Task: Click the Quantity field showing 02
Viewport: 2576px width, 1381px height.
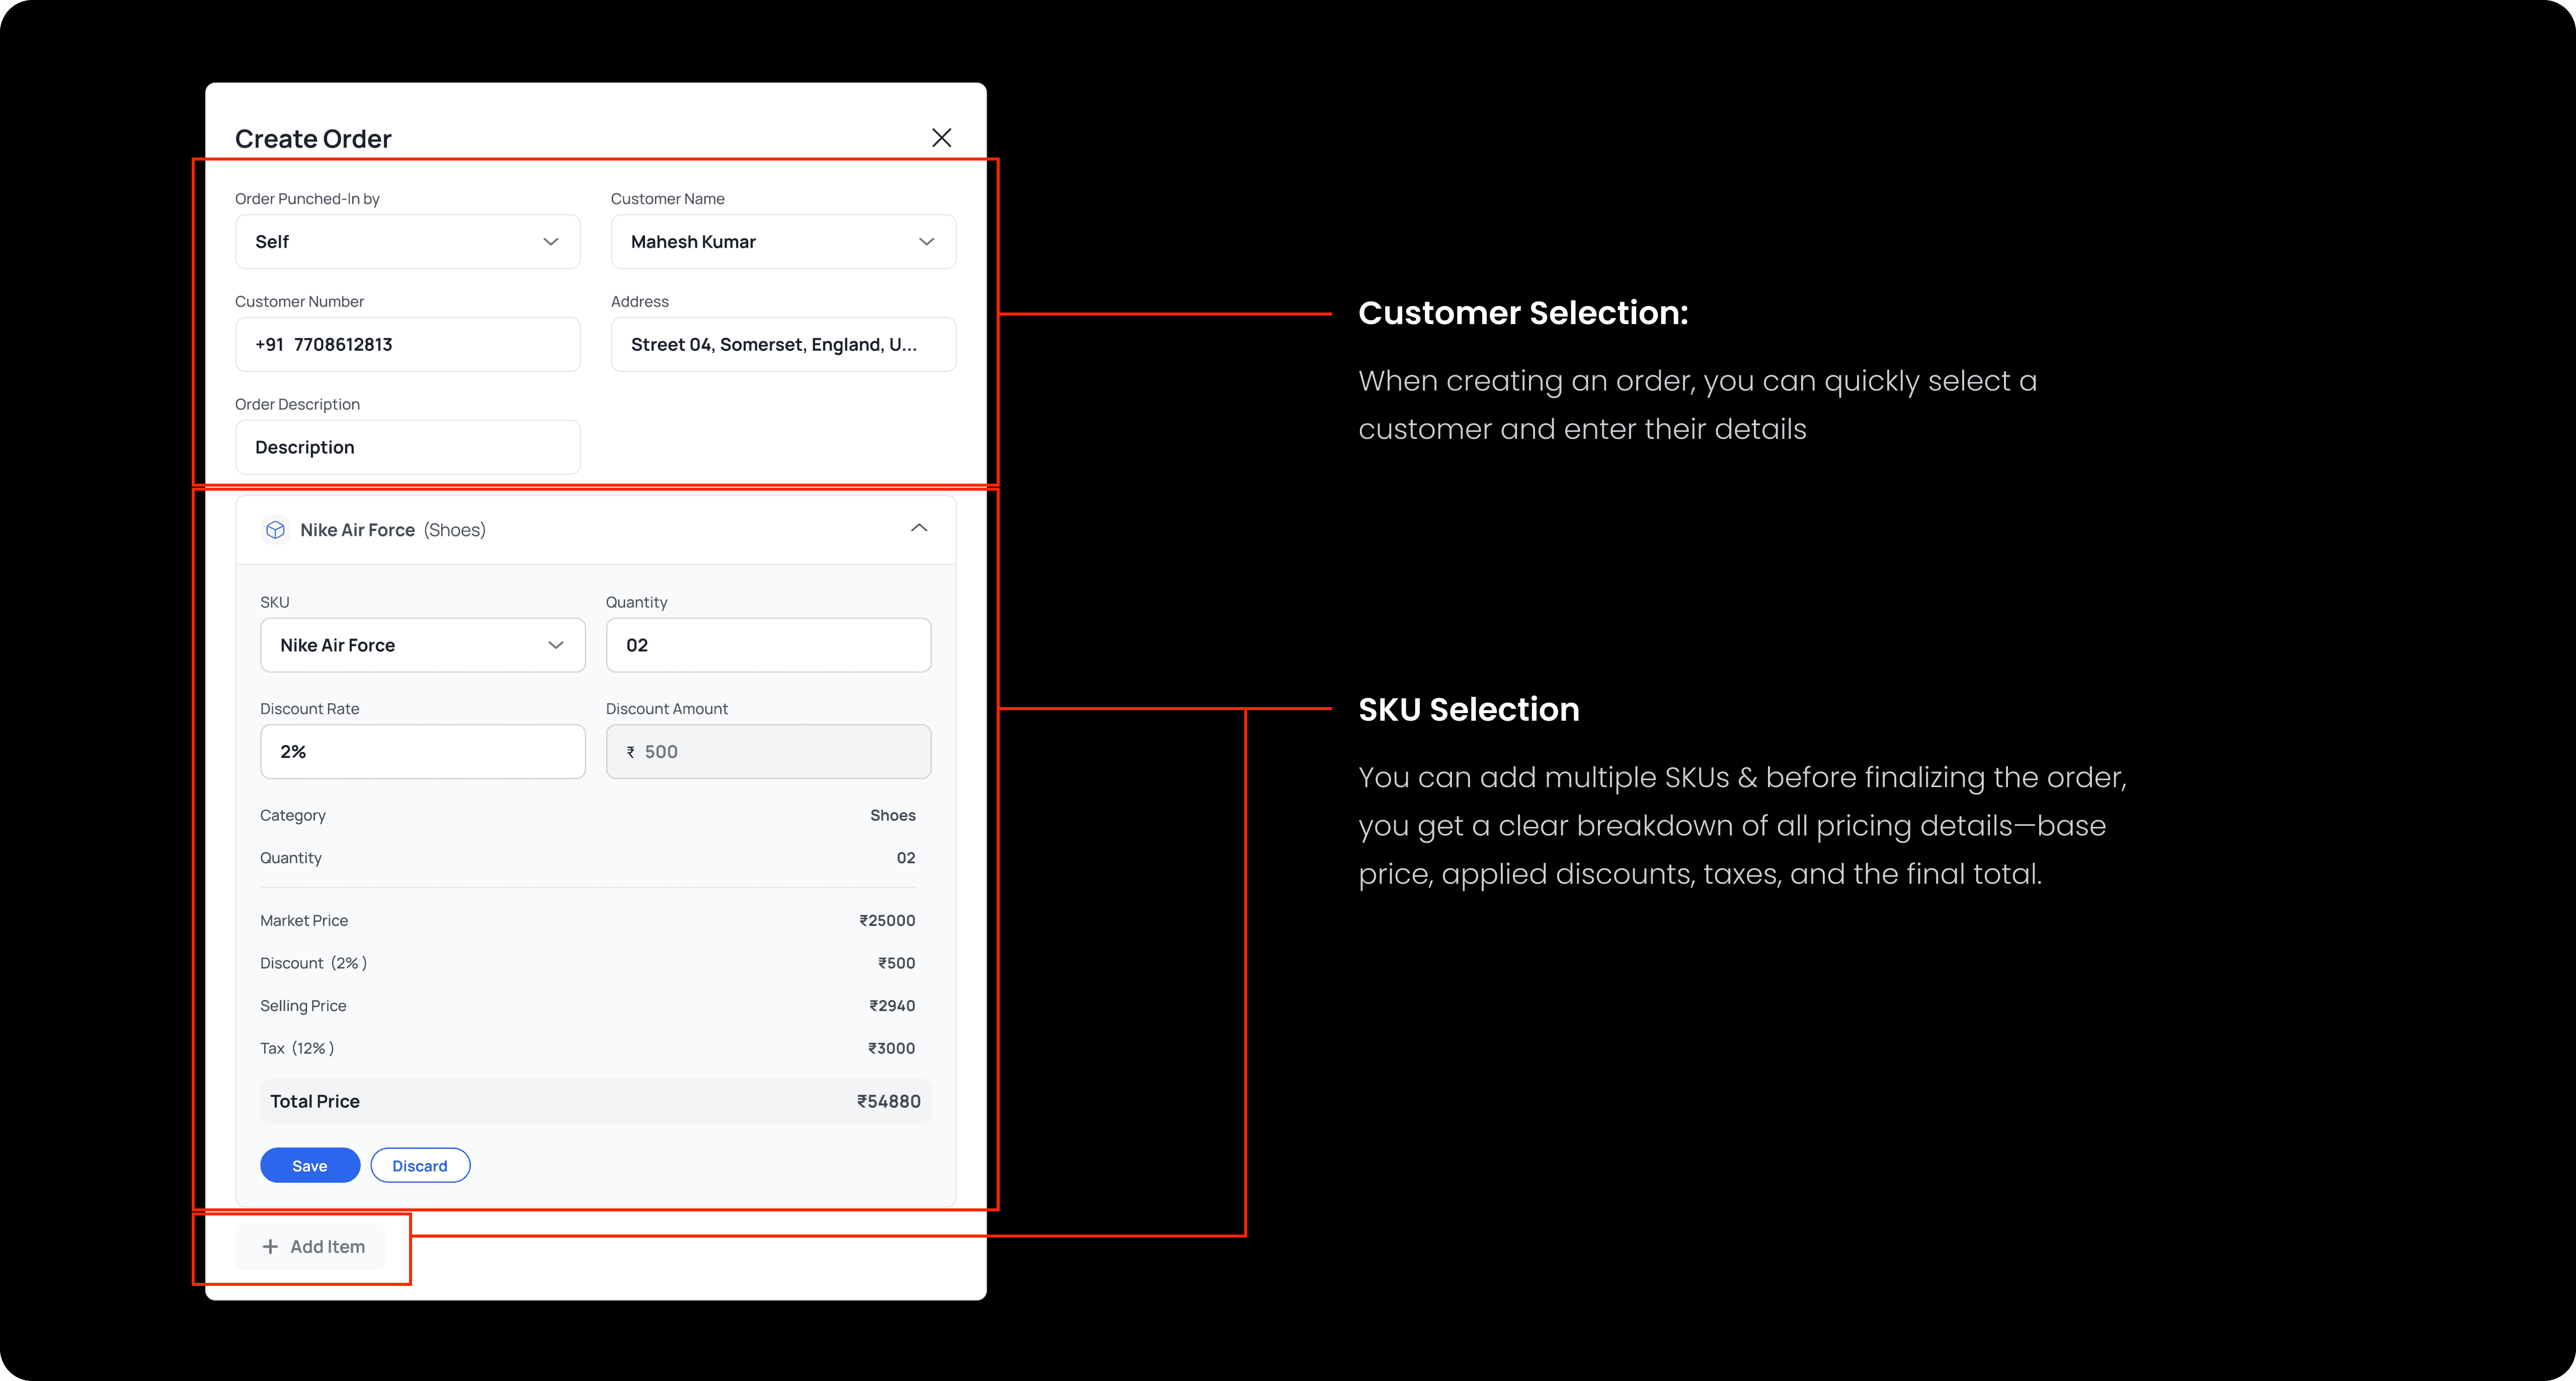Action: pyautogui.click(x=768, y=645)
